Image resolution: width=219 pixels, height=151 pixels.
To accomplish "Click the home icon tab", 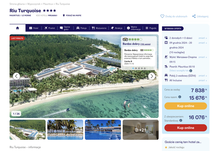I will 18,28.
